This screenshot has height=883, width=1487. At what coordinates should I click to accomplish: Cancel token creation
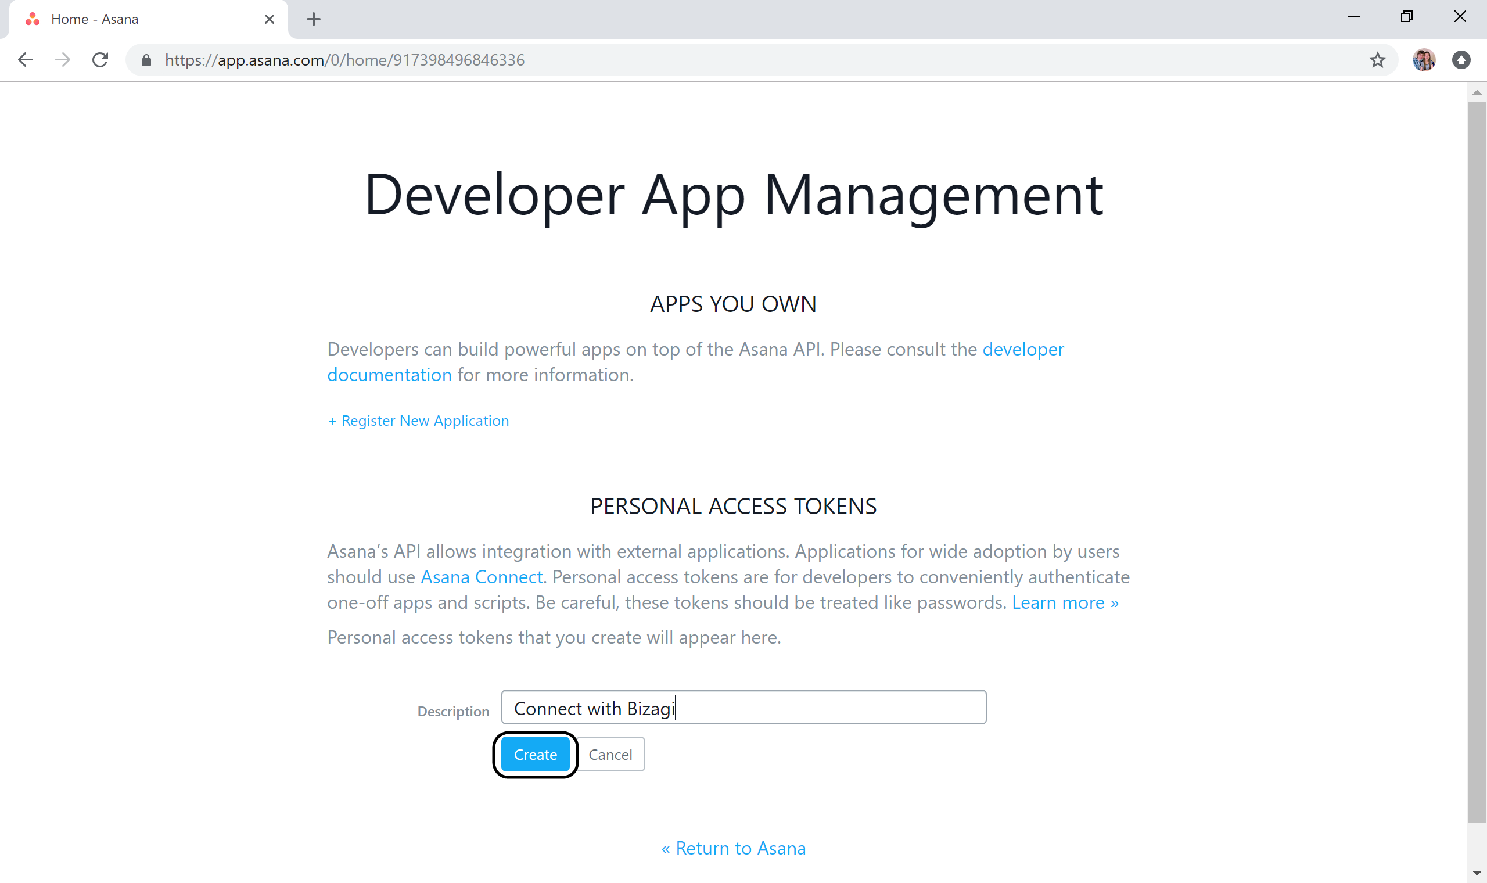pos(610,755)
